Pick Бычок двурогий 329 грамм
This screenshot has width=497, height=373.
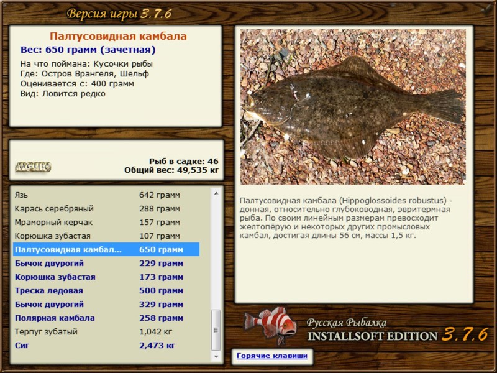(x=106, y=304)
